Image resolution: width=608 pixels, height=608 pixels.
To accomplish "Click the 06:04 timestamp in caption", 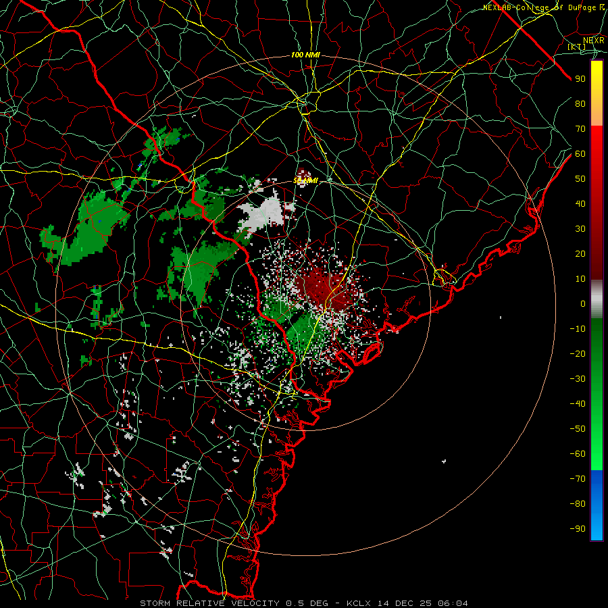I will click(x=453, y=603).
